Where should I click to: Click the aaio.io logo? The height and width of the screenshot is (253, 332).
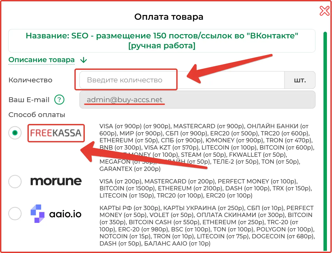56,214
